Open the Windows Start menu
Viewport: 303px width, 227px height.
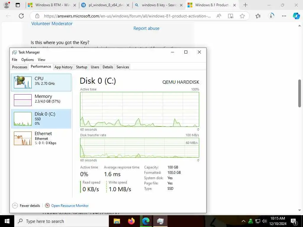click(x=7, y=221)
